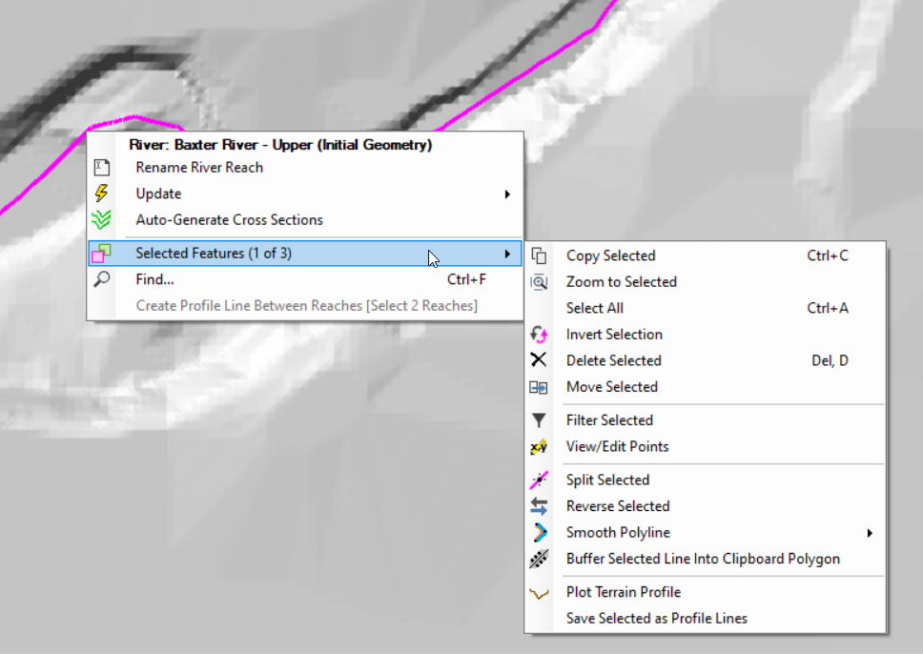
Task: Select Plot Terrain Profile
Action: tap(706, 592)
